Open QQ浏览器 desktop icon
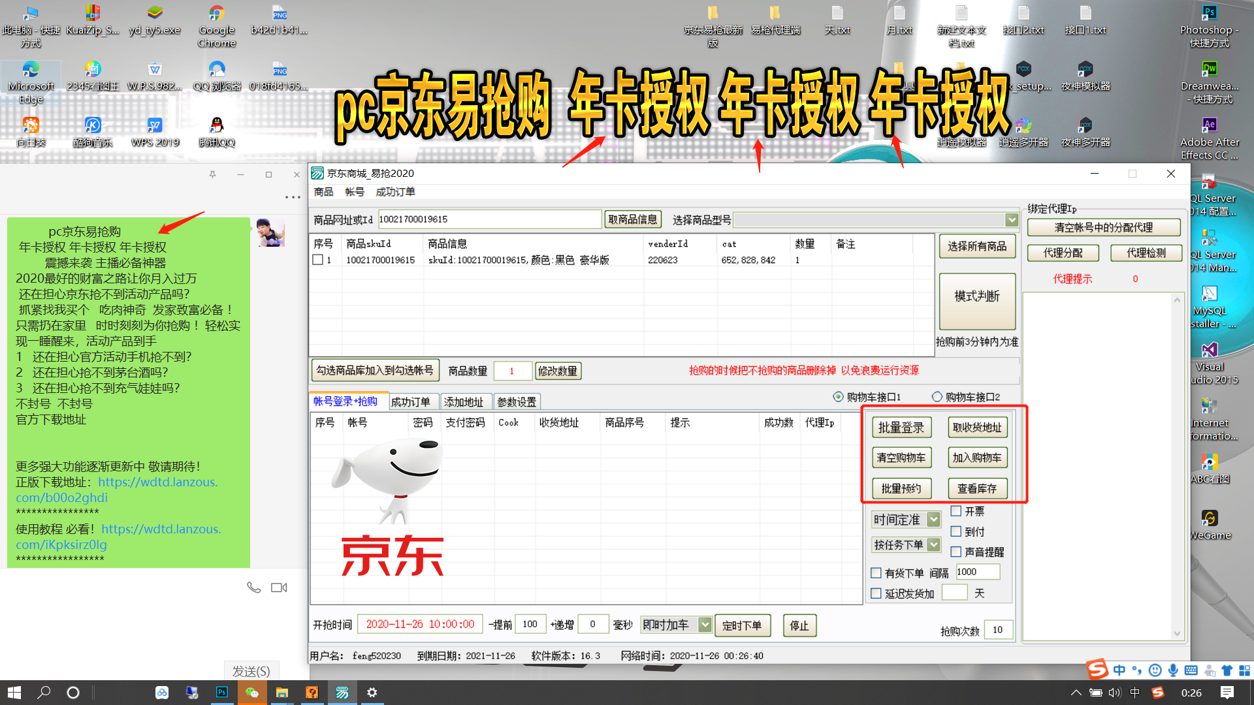1254x705 pixels. (217, 76)
